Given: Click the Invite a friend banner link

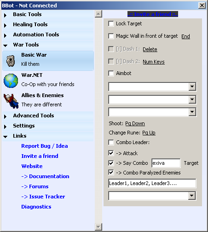Looking at the screenshot, I should pyautogui.click(x=153, y=14).
